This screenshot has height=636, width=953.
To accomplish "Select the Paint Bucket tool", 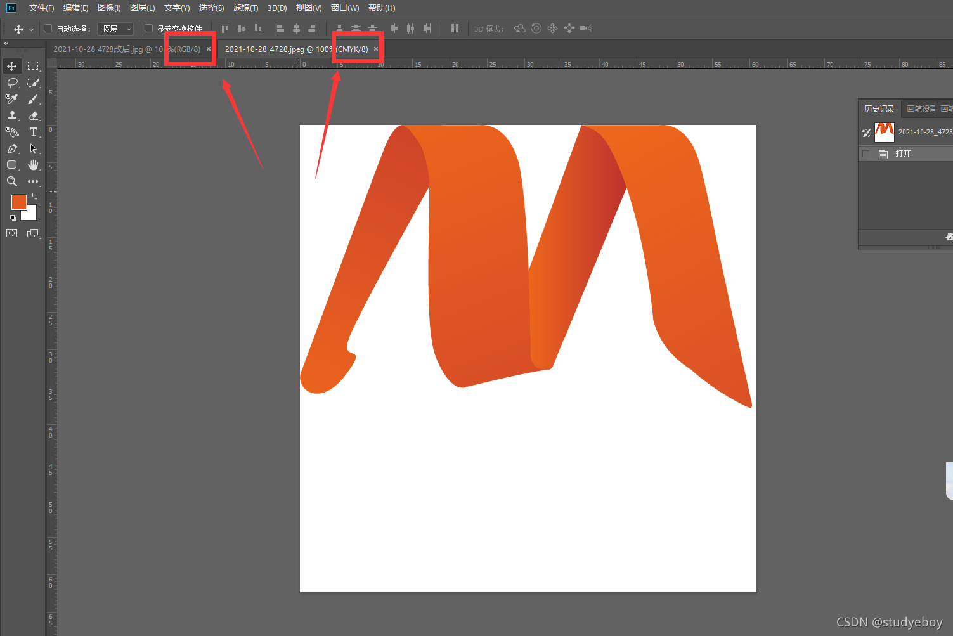I will click(12, 132).
